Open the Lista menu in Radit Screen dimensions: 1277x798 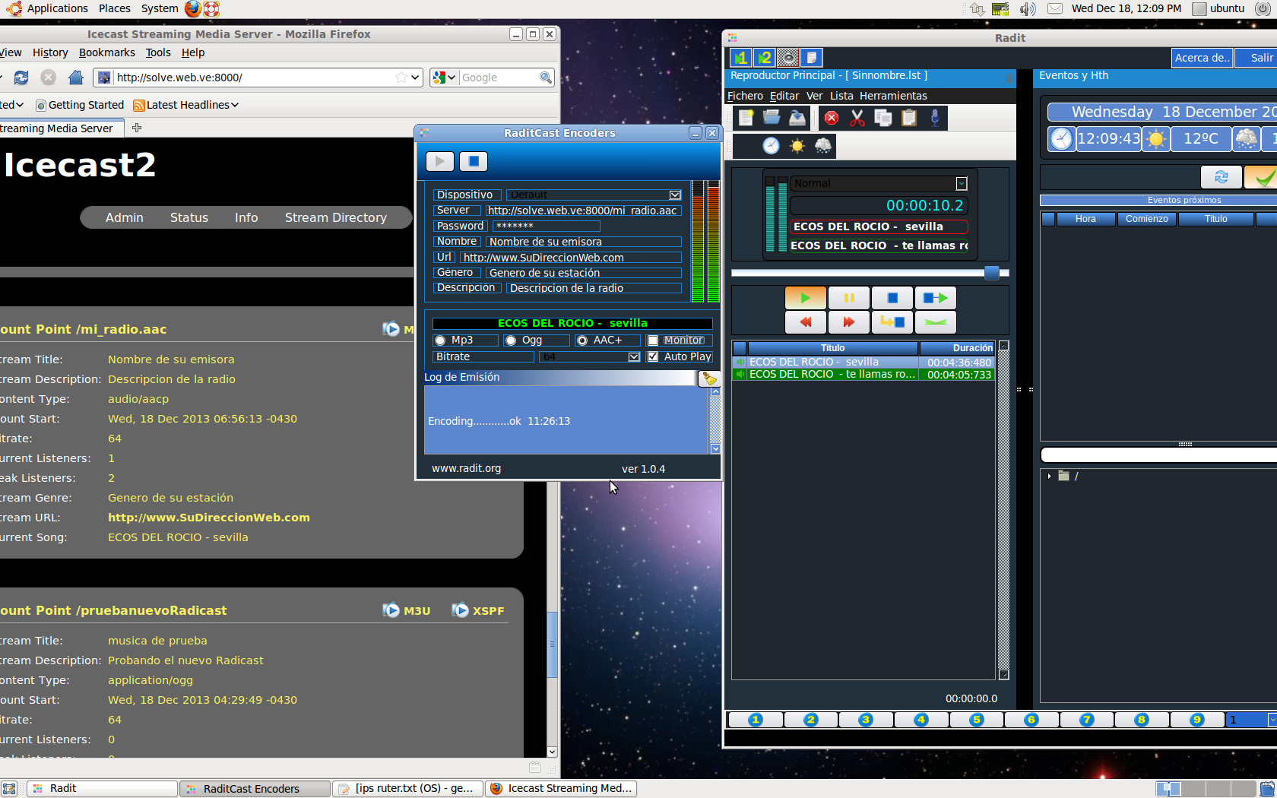[x=841, y=96]
